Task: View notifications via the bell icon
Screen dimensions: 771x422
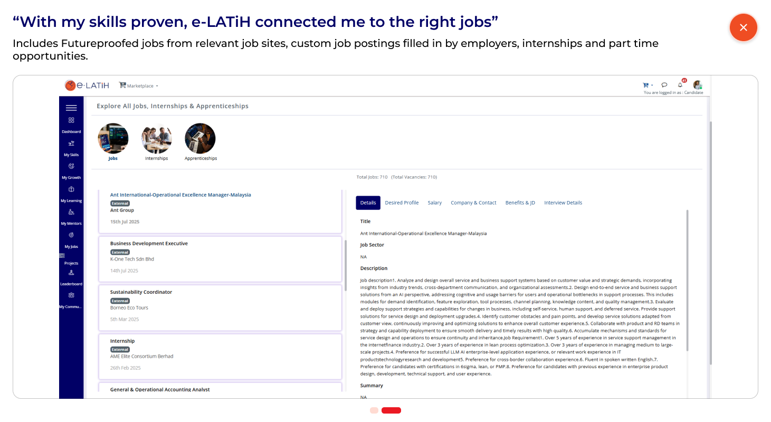Action: coord(681,84)
